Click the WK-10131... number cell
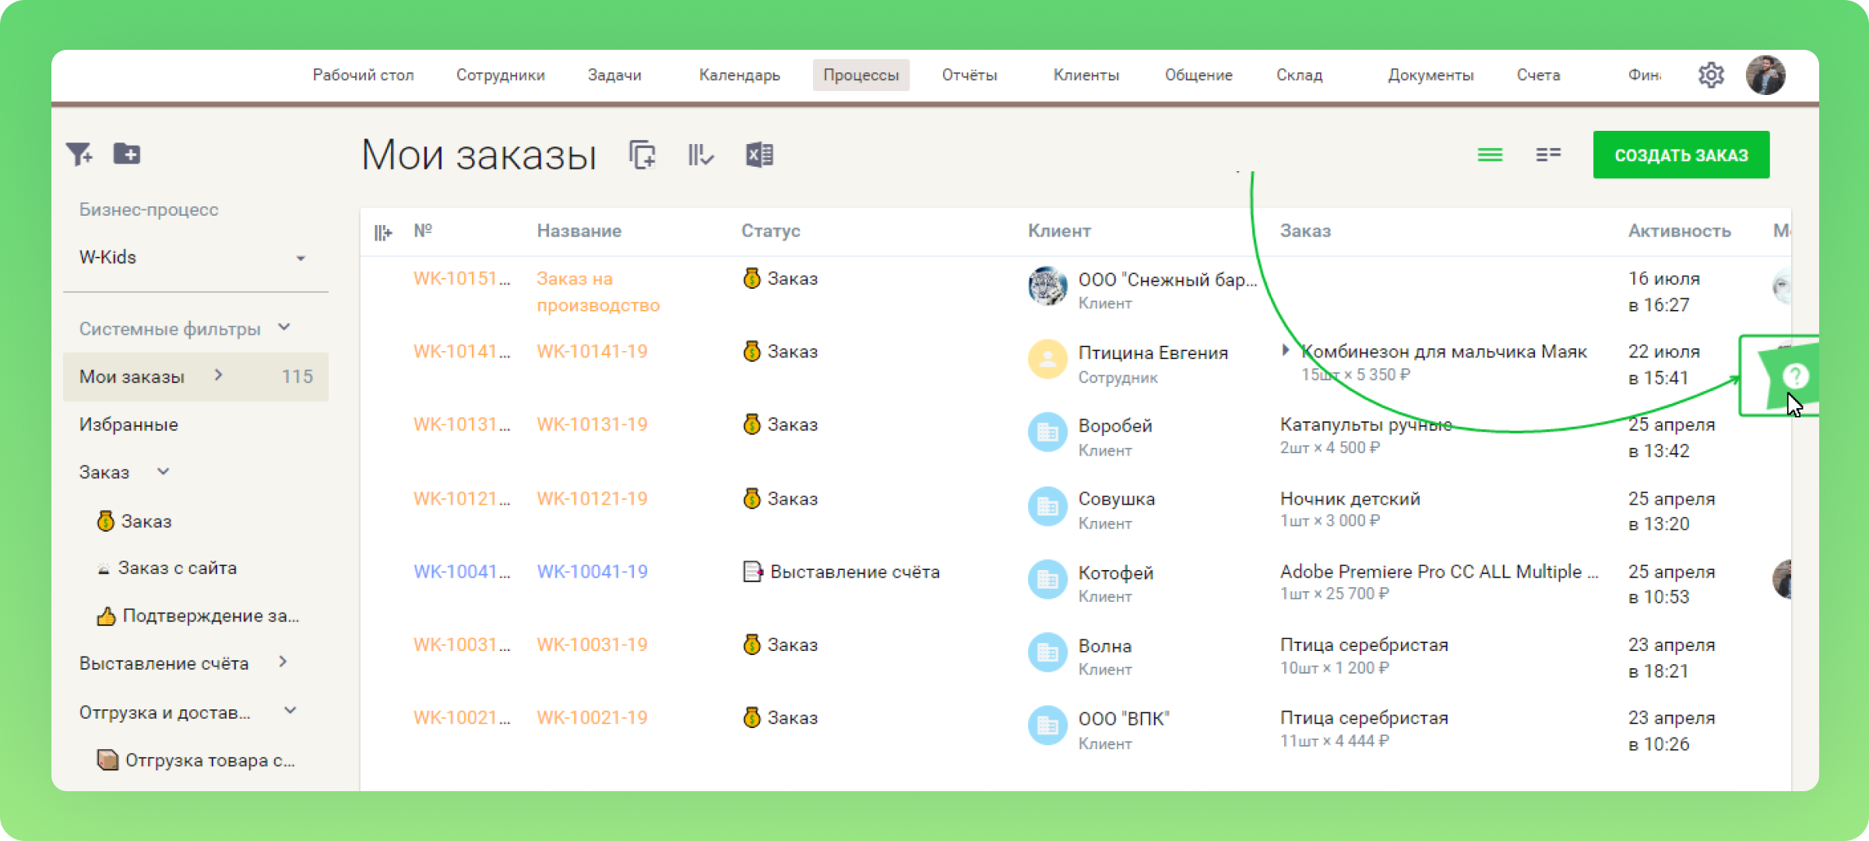This screenshot has width=1869, height=841. click(462, 424)
